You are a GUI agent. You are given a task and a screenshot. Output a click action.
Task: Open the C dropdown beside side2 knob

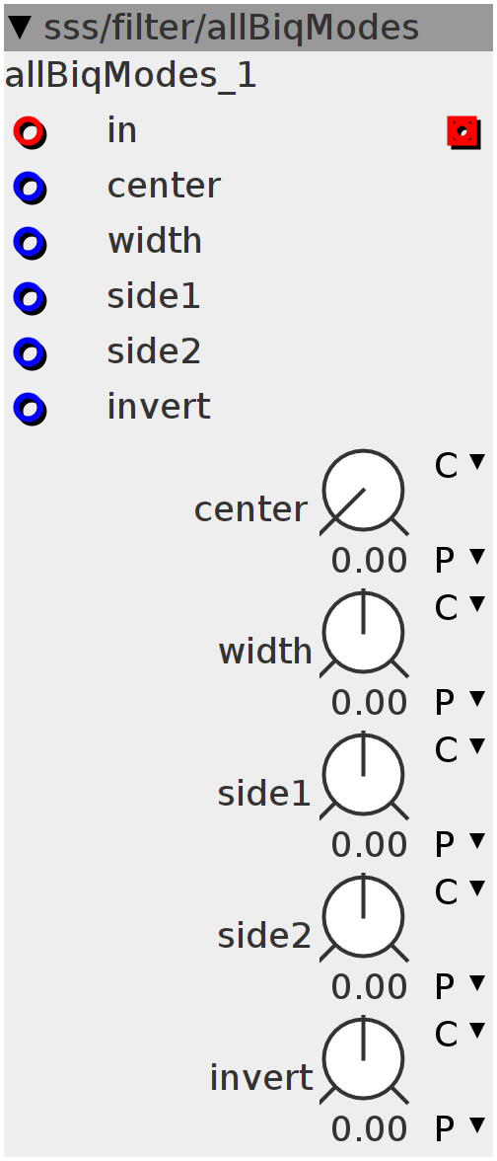pos(460,891)
